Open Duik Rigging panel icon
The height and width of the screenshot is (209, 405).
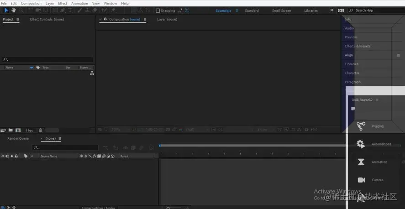[x=361, y=126]
